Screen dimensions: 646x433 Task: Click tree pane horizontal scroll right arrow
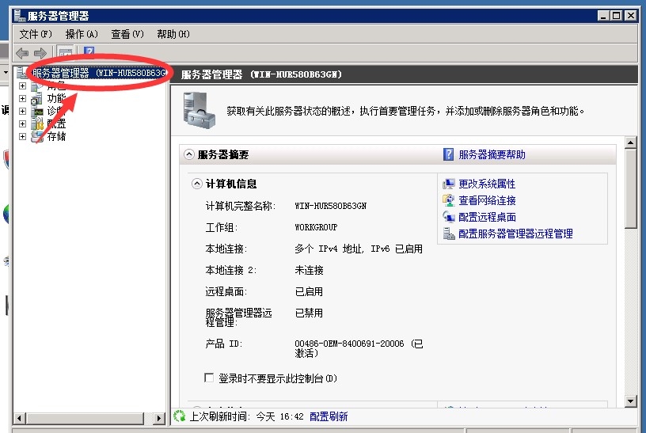point(159,418)
